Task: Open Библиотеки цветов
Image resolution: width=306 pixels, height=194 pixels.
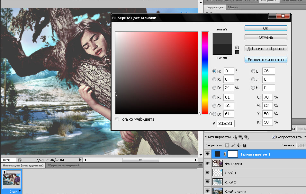Action: click(x=266, y=60)
